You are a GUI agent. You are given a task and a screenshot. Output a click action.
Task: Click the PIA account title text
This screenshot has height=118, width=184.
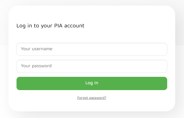50,26
